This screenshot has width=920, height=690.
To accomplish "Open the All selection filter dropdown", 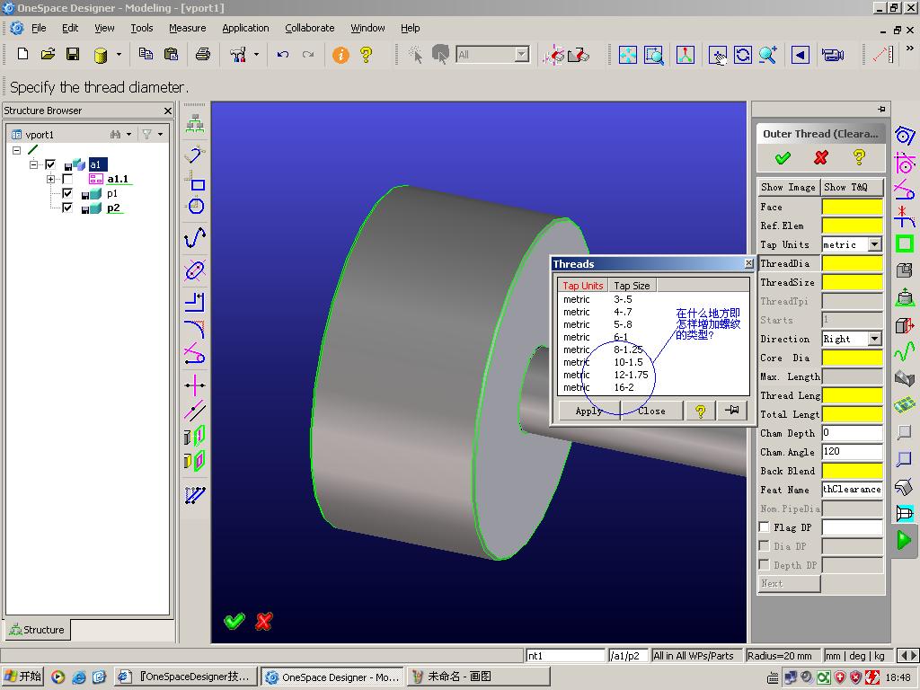I will [x=521, y=55].
